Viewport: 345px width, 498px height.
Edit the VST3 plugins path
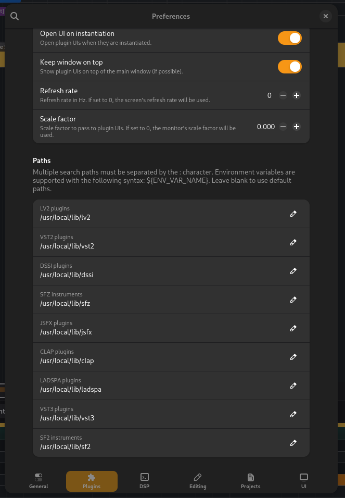(x=293, y=414)
